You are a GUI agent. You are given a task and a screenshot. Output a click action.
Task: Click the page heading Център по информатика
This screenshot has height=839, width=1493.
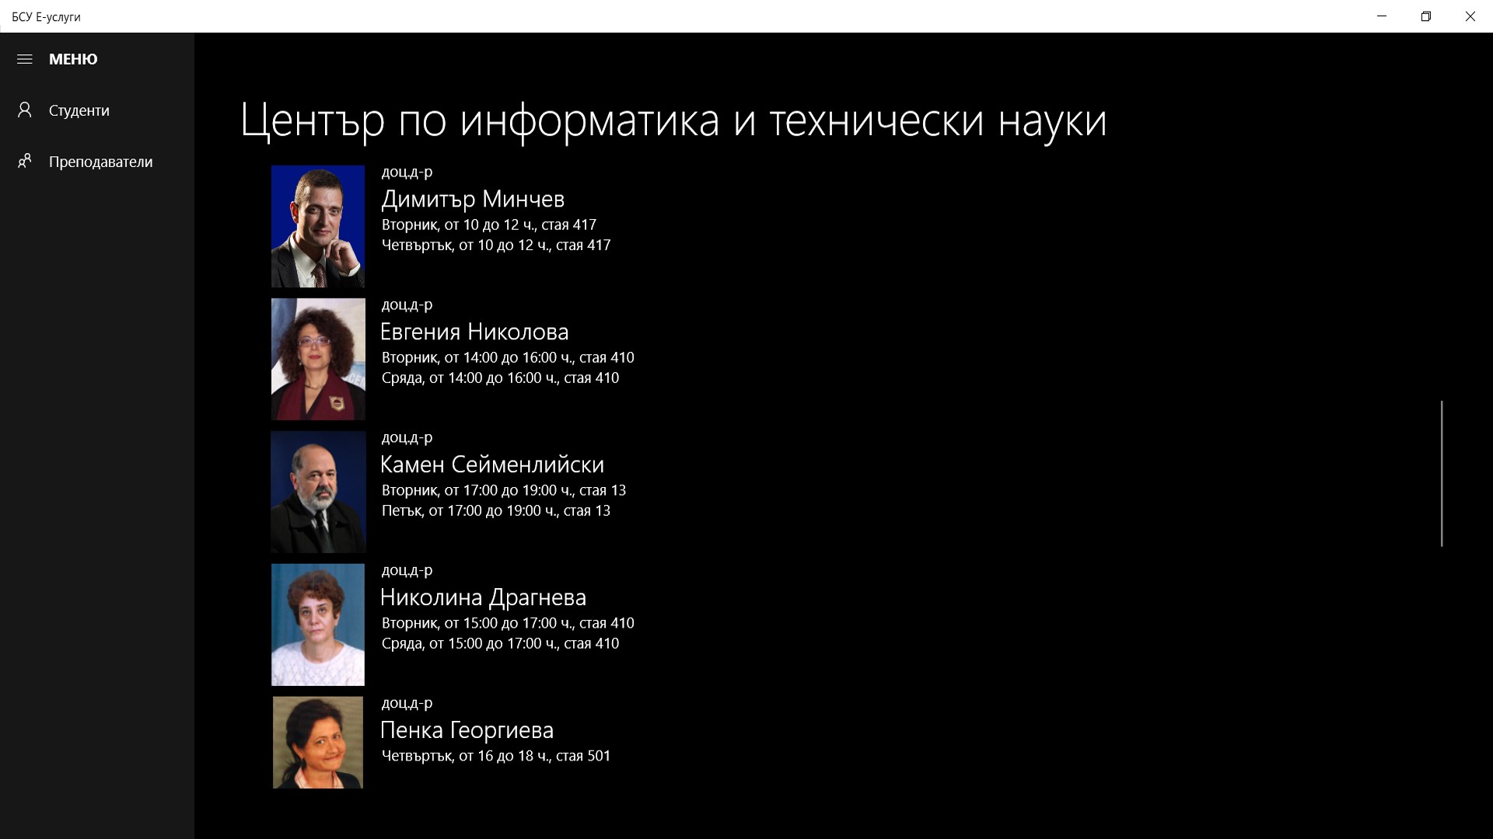(x=673, y=120)
